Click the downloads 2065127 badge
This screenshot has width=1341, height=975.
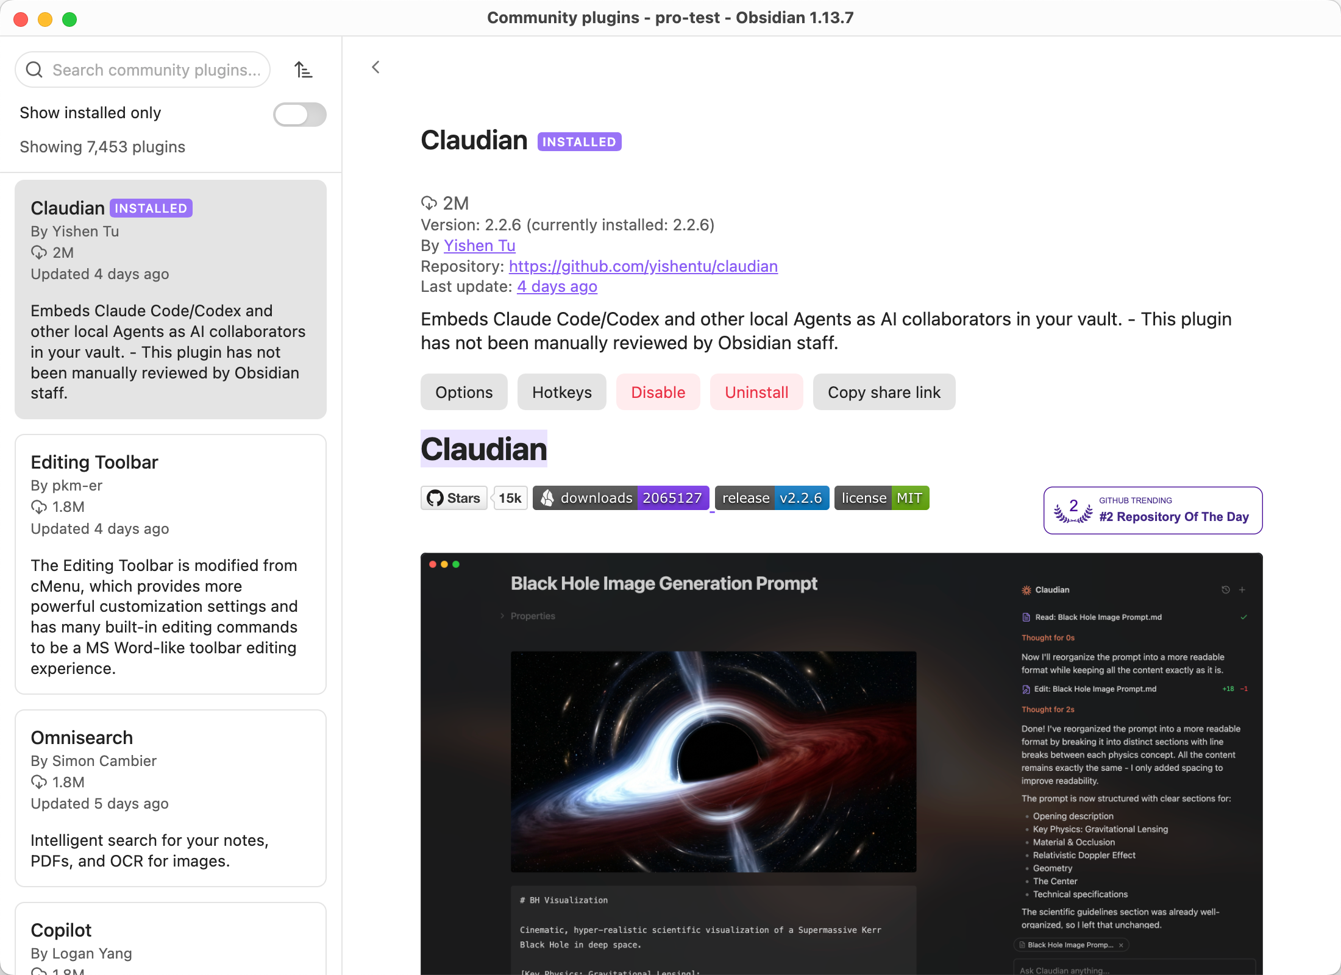(x=621, y=498)
